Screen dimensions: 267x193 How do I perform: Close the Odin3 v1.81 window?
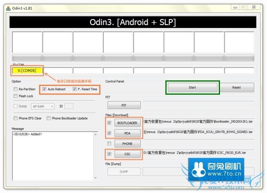pos(254,7)
